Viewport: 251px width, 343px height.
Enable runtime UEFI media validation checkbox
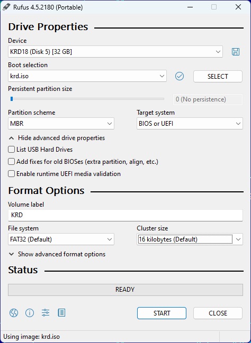pyautogui.click(x=12, y=174)
